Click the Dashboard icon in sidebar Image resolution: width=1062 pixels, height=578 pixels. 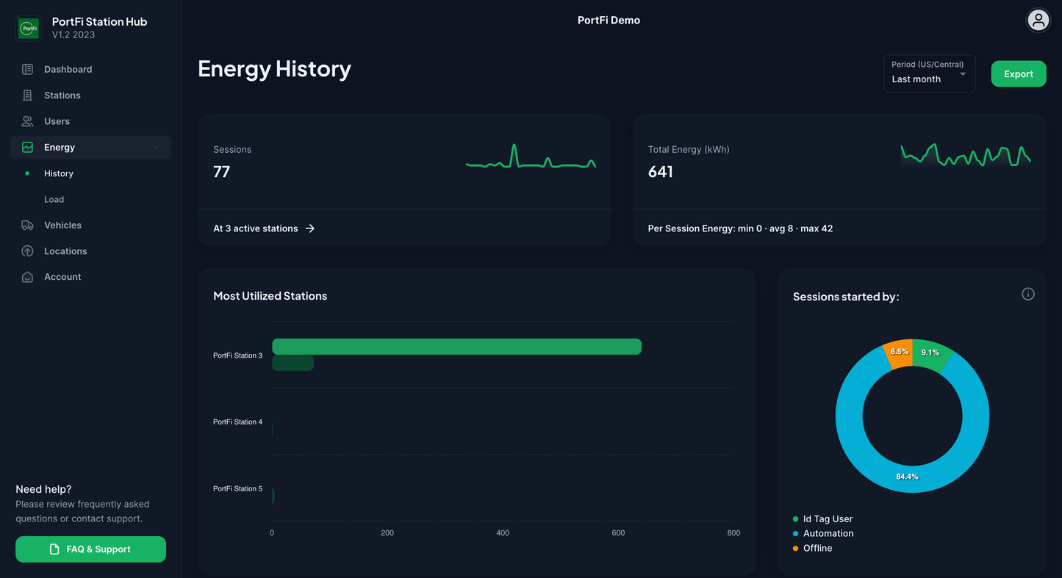[x=27, y=70]
